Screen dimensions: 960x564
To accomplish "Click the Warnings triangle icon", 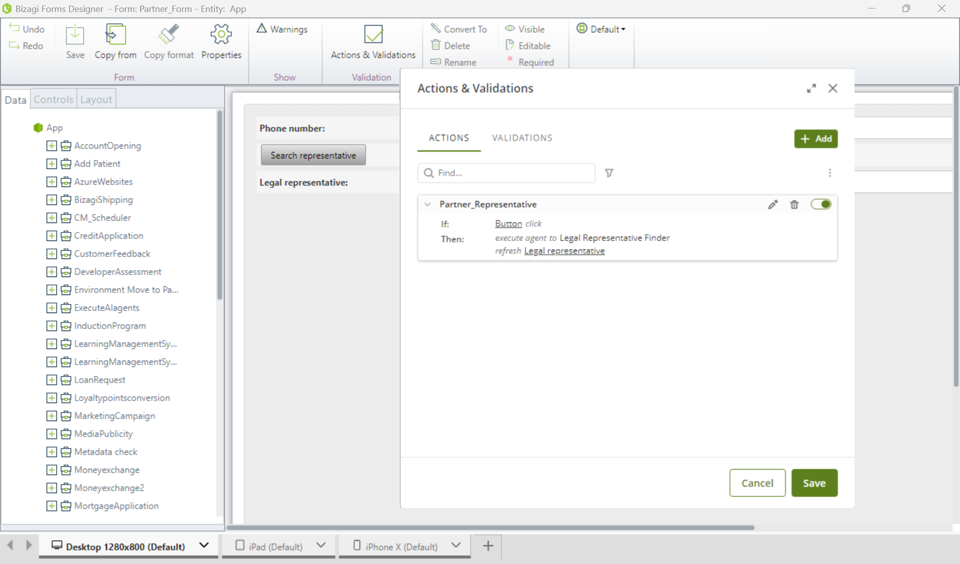I will pos(262,28).
